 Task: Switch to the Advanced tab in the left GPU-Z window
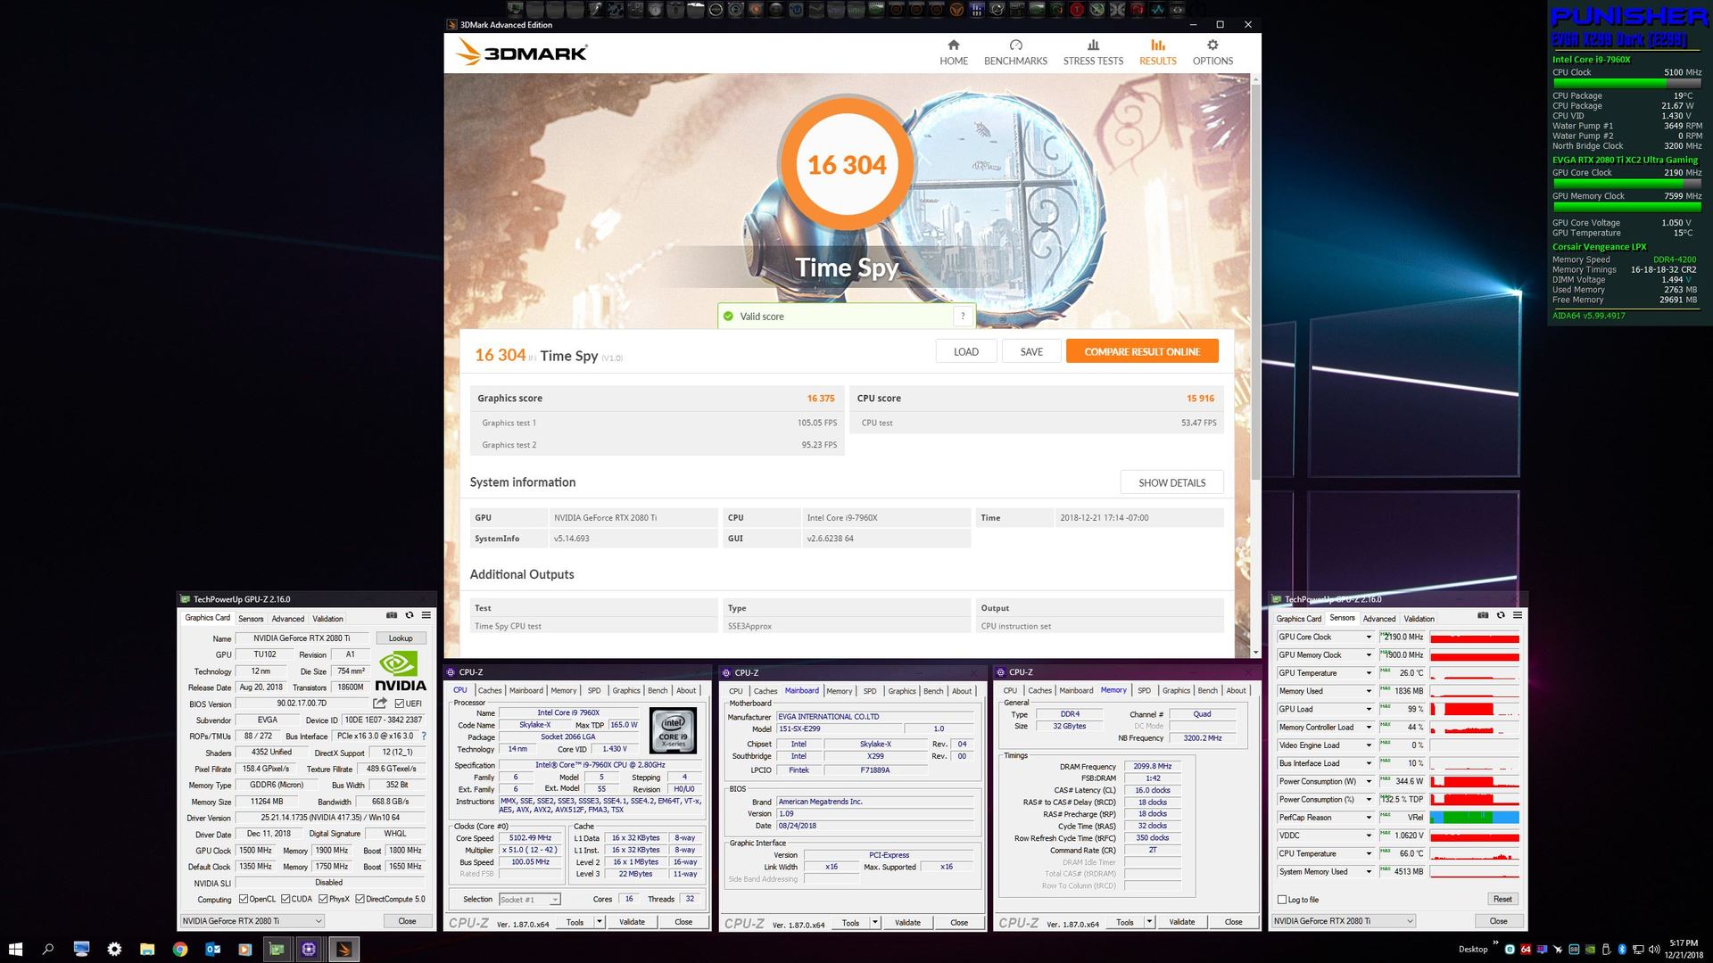coord(287,618)
